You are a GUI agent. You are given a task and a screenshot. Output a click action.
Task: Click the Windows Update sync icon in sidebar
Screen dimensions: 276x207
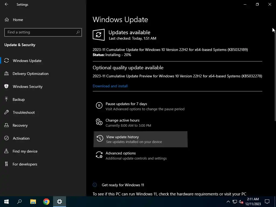point(6,61)
